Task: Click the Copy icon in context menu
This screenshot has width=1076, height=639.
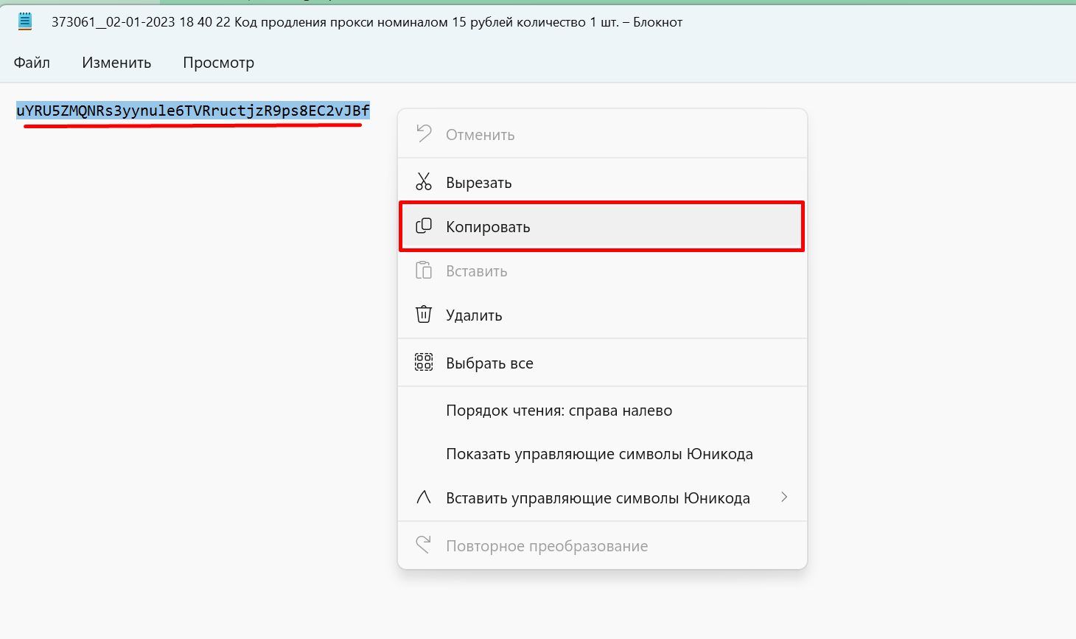Action: click(x=424, y=226)
